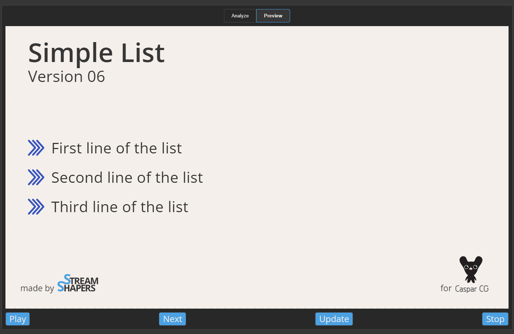The height and width of the screenshot is (334, 514).
Task: Stop the template playback
Action: [x=495, y=319]
